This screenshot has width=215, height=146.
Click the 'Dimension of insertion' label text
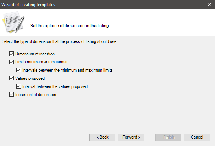click(35, 54)
